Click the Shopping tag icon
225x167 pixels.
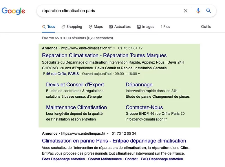(x=63, y=27)
